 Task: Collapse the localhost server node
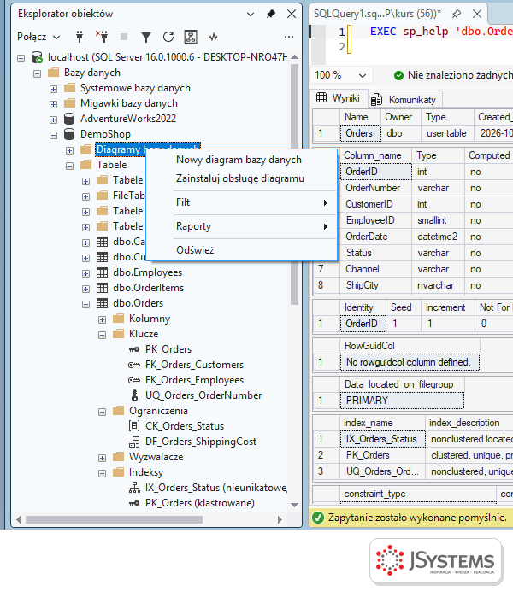tap(21, 58)
